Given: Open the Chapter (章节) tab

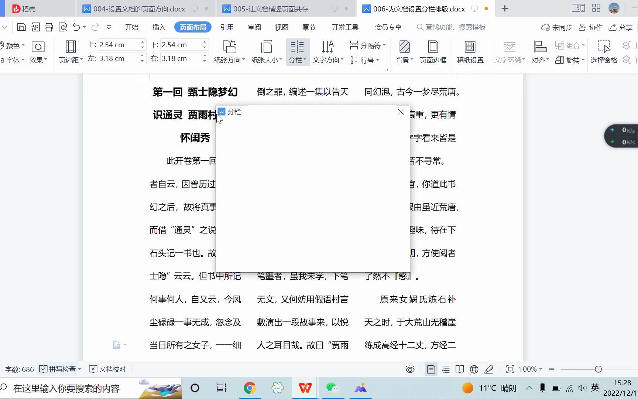Looking at the screenshot, I should coord(309,27).
